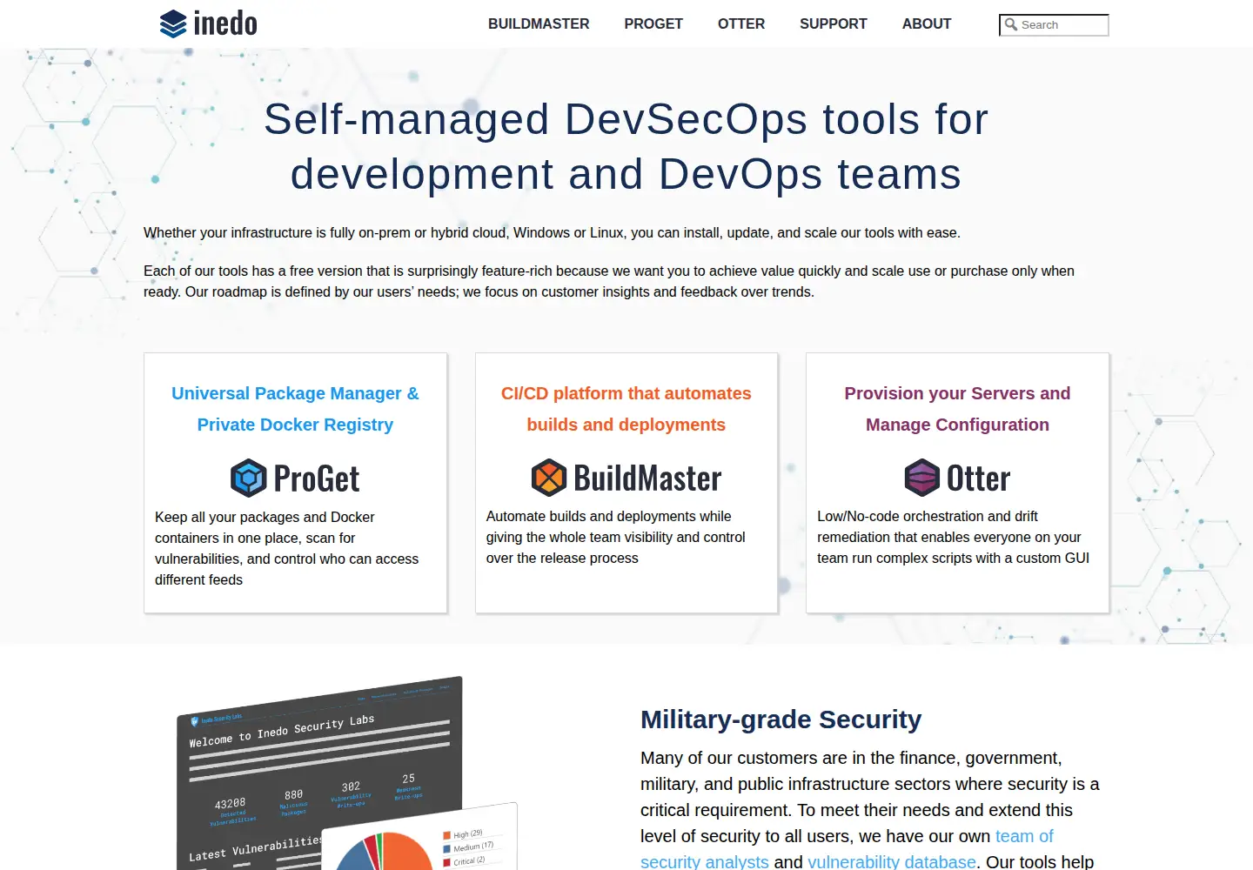The width and height of the screenshot is (1253, 870).
Task: Open CI/CD platform that automates builds link
Action: point(626,409)
